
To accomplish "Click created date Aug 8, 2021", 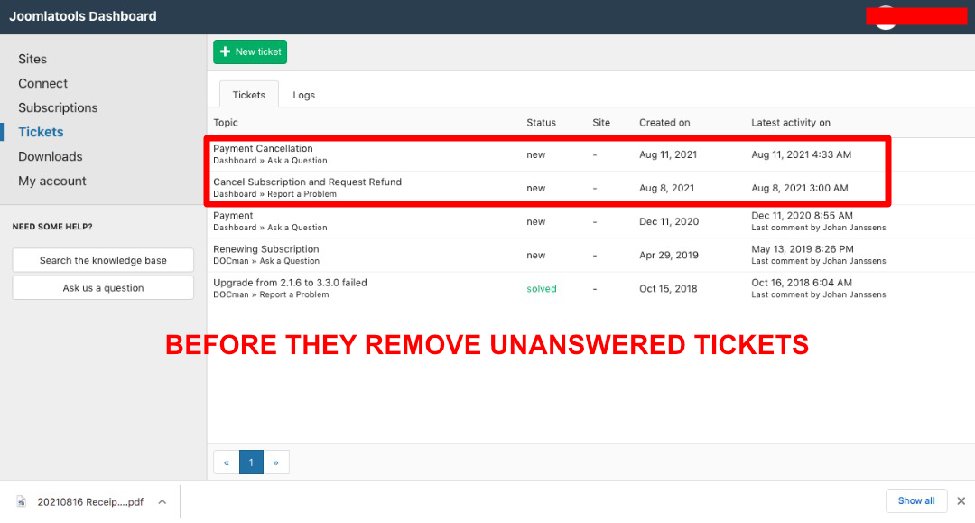I will coord(666,189).
